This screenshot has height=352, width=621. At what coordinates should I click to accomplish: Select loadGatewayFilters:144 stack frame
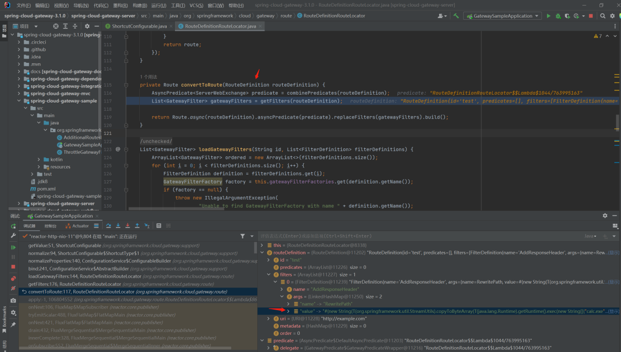138,276
